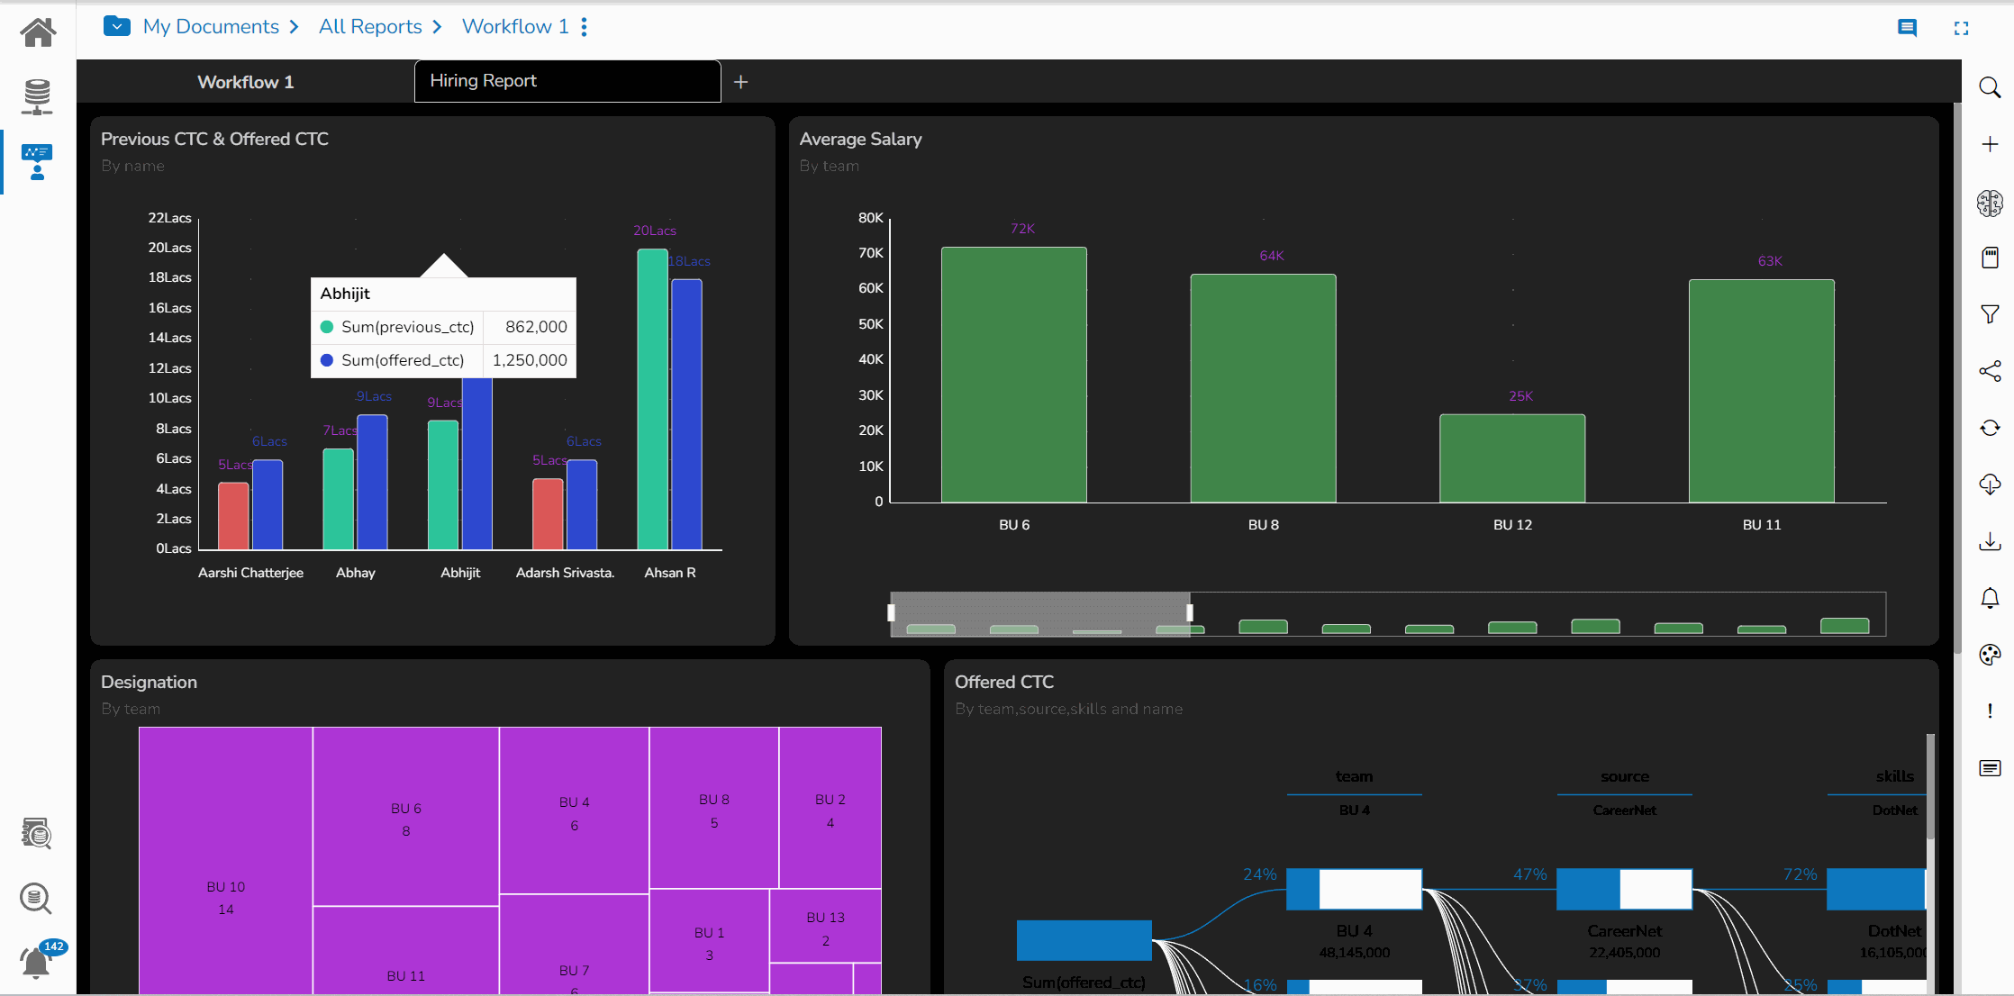Select the BU 11 bar in Average Salary
2014x996 pixels.
coord(1762,391)
